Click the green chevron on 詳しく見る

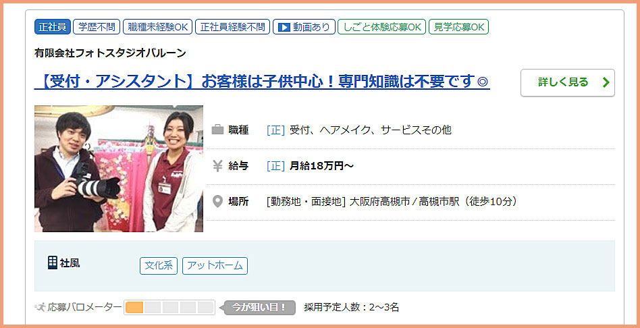606,82
